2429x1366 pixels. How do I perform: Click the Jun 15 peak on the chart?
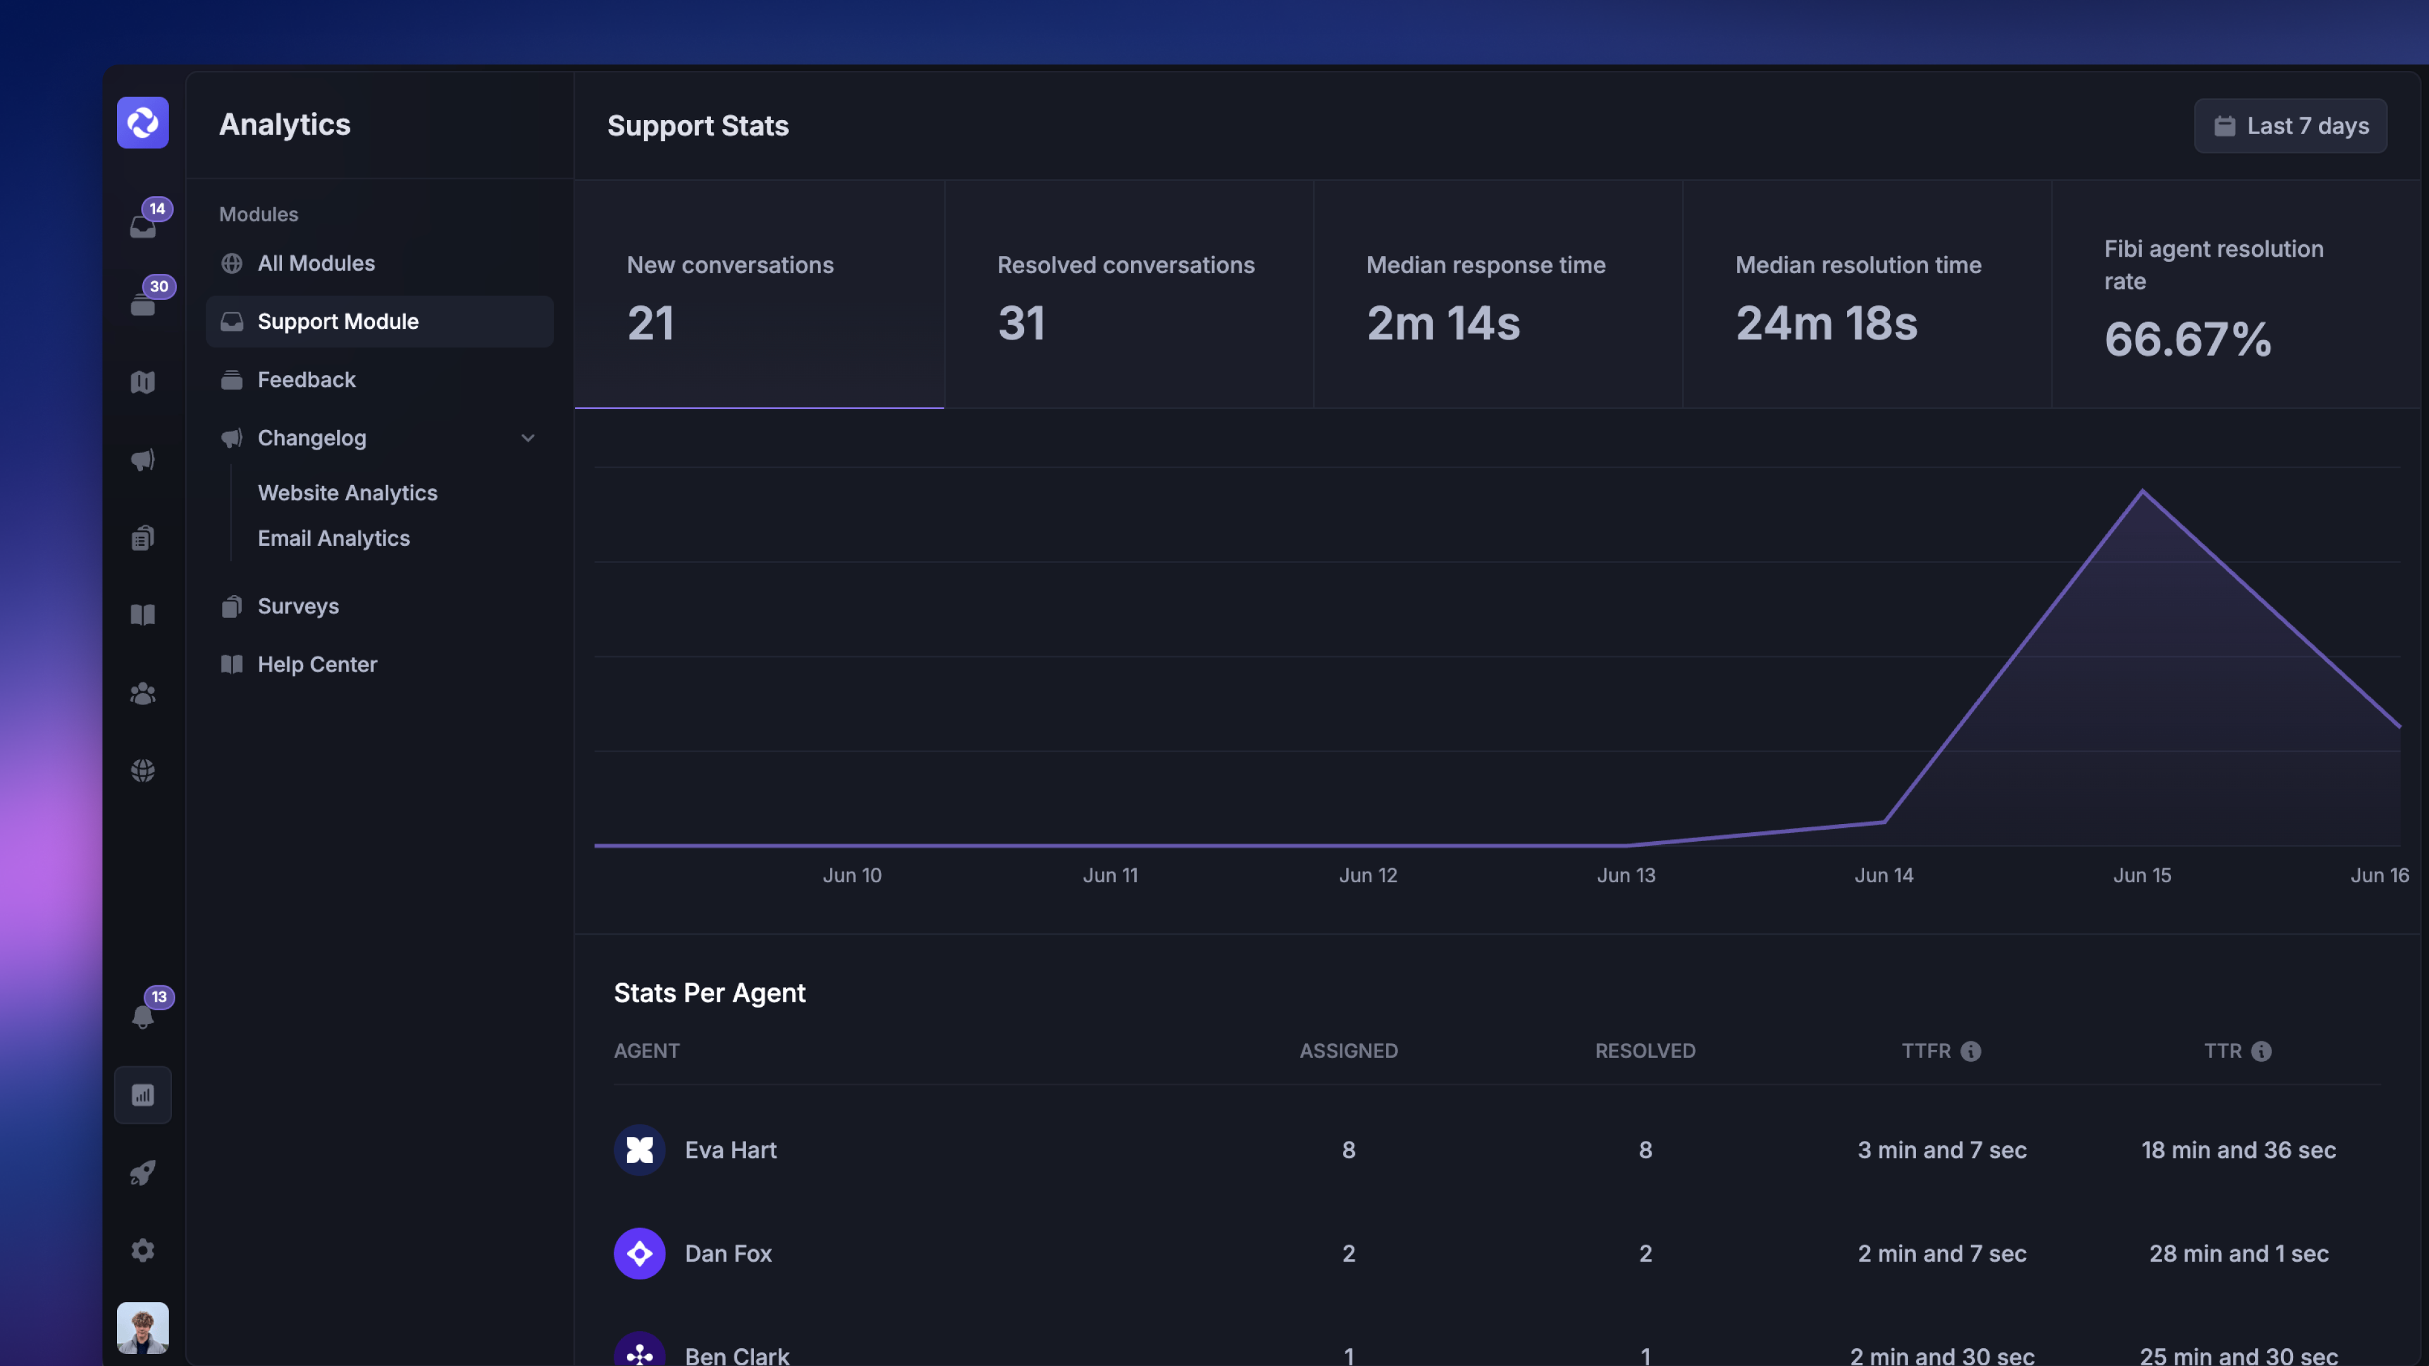click(x=2142, y=491)
